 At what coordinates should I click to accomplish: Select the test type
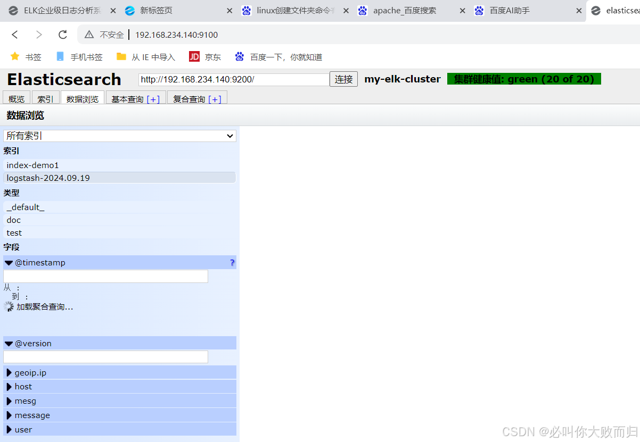pos(119,233)
